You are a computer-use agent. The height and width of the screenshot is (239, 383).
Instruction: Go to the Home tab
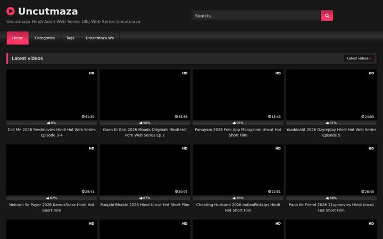click(18, 38)
